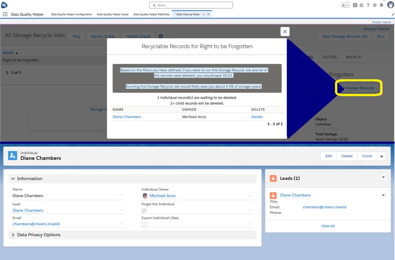Click the Display Tutorial link in the top bar
The image size is (395, 260).
pos(381,22)
